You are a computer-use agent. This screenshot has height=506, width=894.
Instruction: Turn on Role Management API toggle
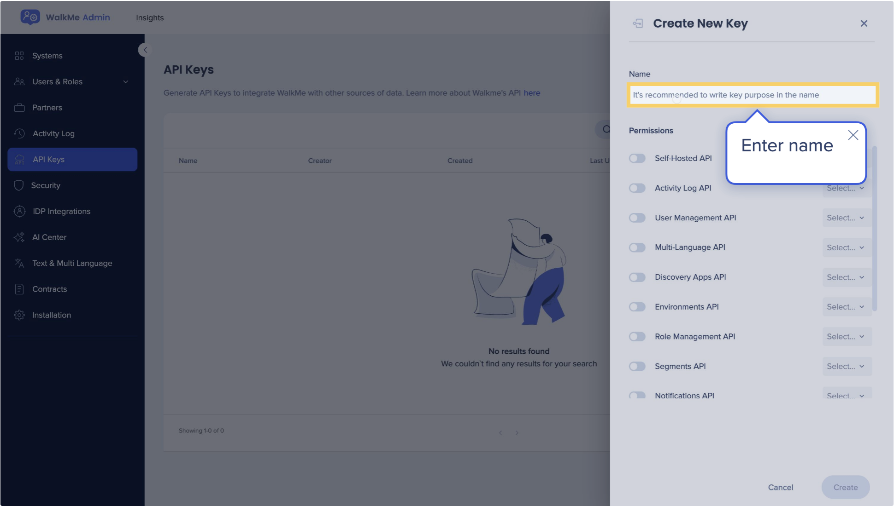click(x=637, y=337)
